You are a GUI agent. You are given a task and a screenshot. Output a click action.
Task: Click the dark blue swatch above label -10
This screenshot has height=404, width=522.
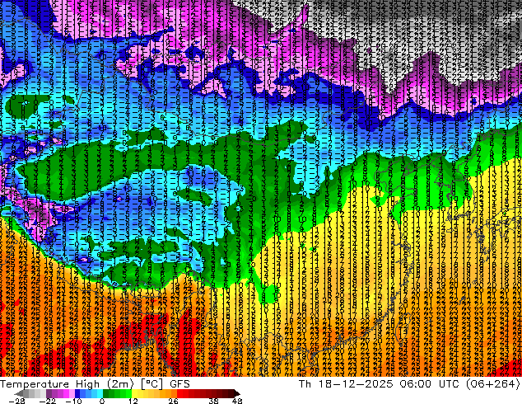pos(77,393)
